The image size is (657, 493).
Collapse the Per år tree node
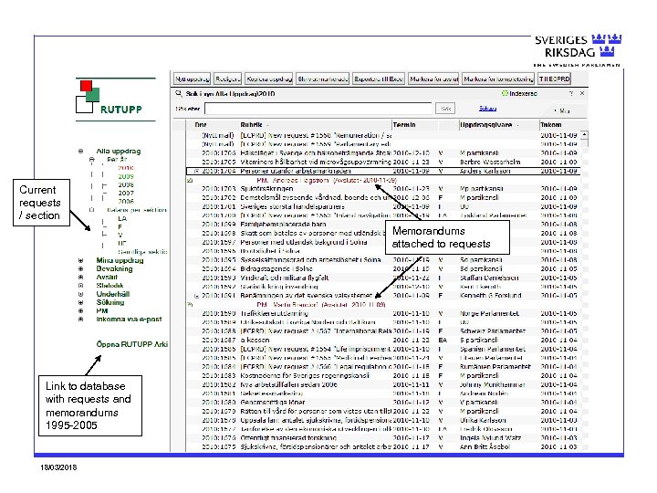[92, 160]
